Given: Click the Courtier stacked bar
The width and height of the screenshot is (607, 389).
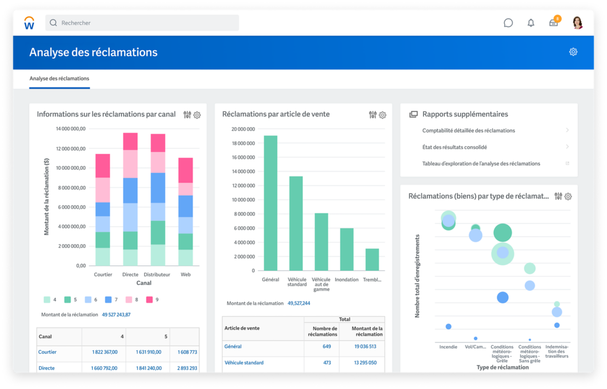Looking at the screenshot, I should pyautogui.click(x=103, y=209).
